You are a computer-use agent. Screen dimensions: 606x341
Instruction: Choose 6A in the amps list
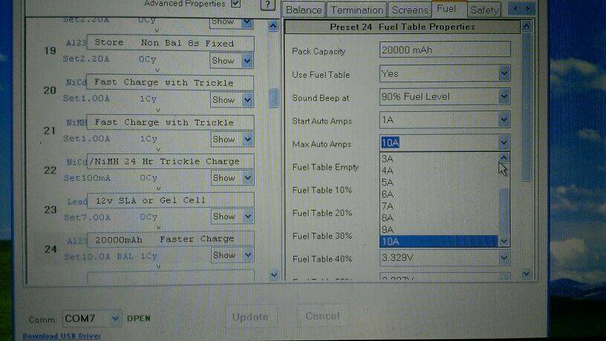pyautogui.click(x=439, y=194)
